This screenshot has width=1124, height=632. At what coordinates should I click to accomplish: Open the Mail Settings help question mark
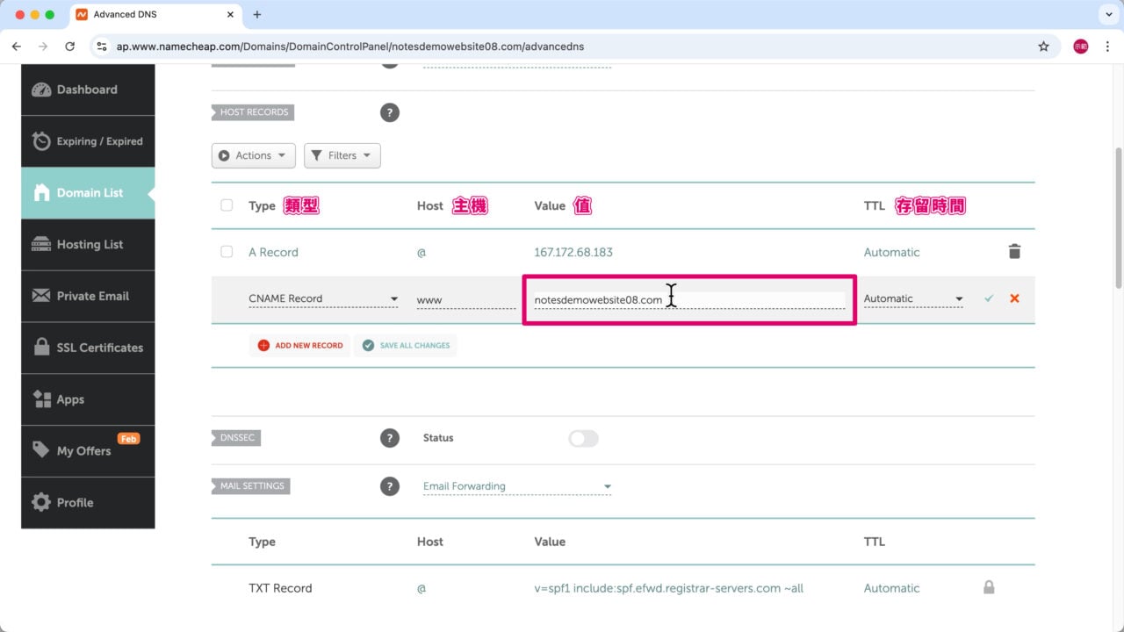pyautogui.click(x=390, y=486)
